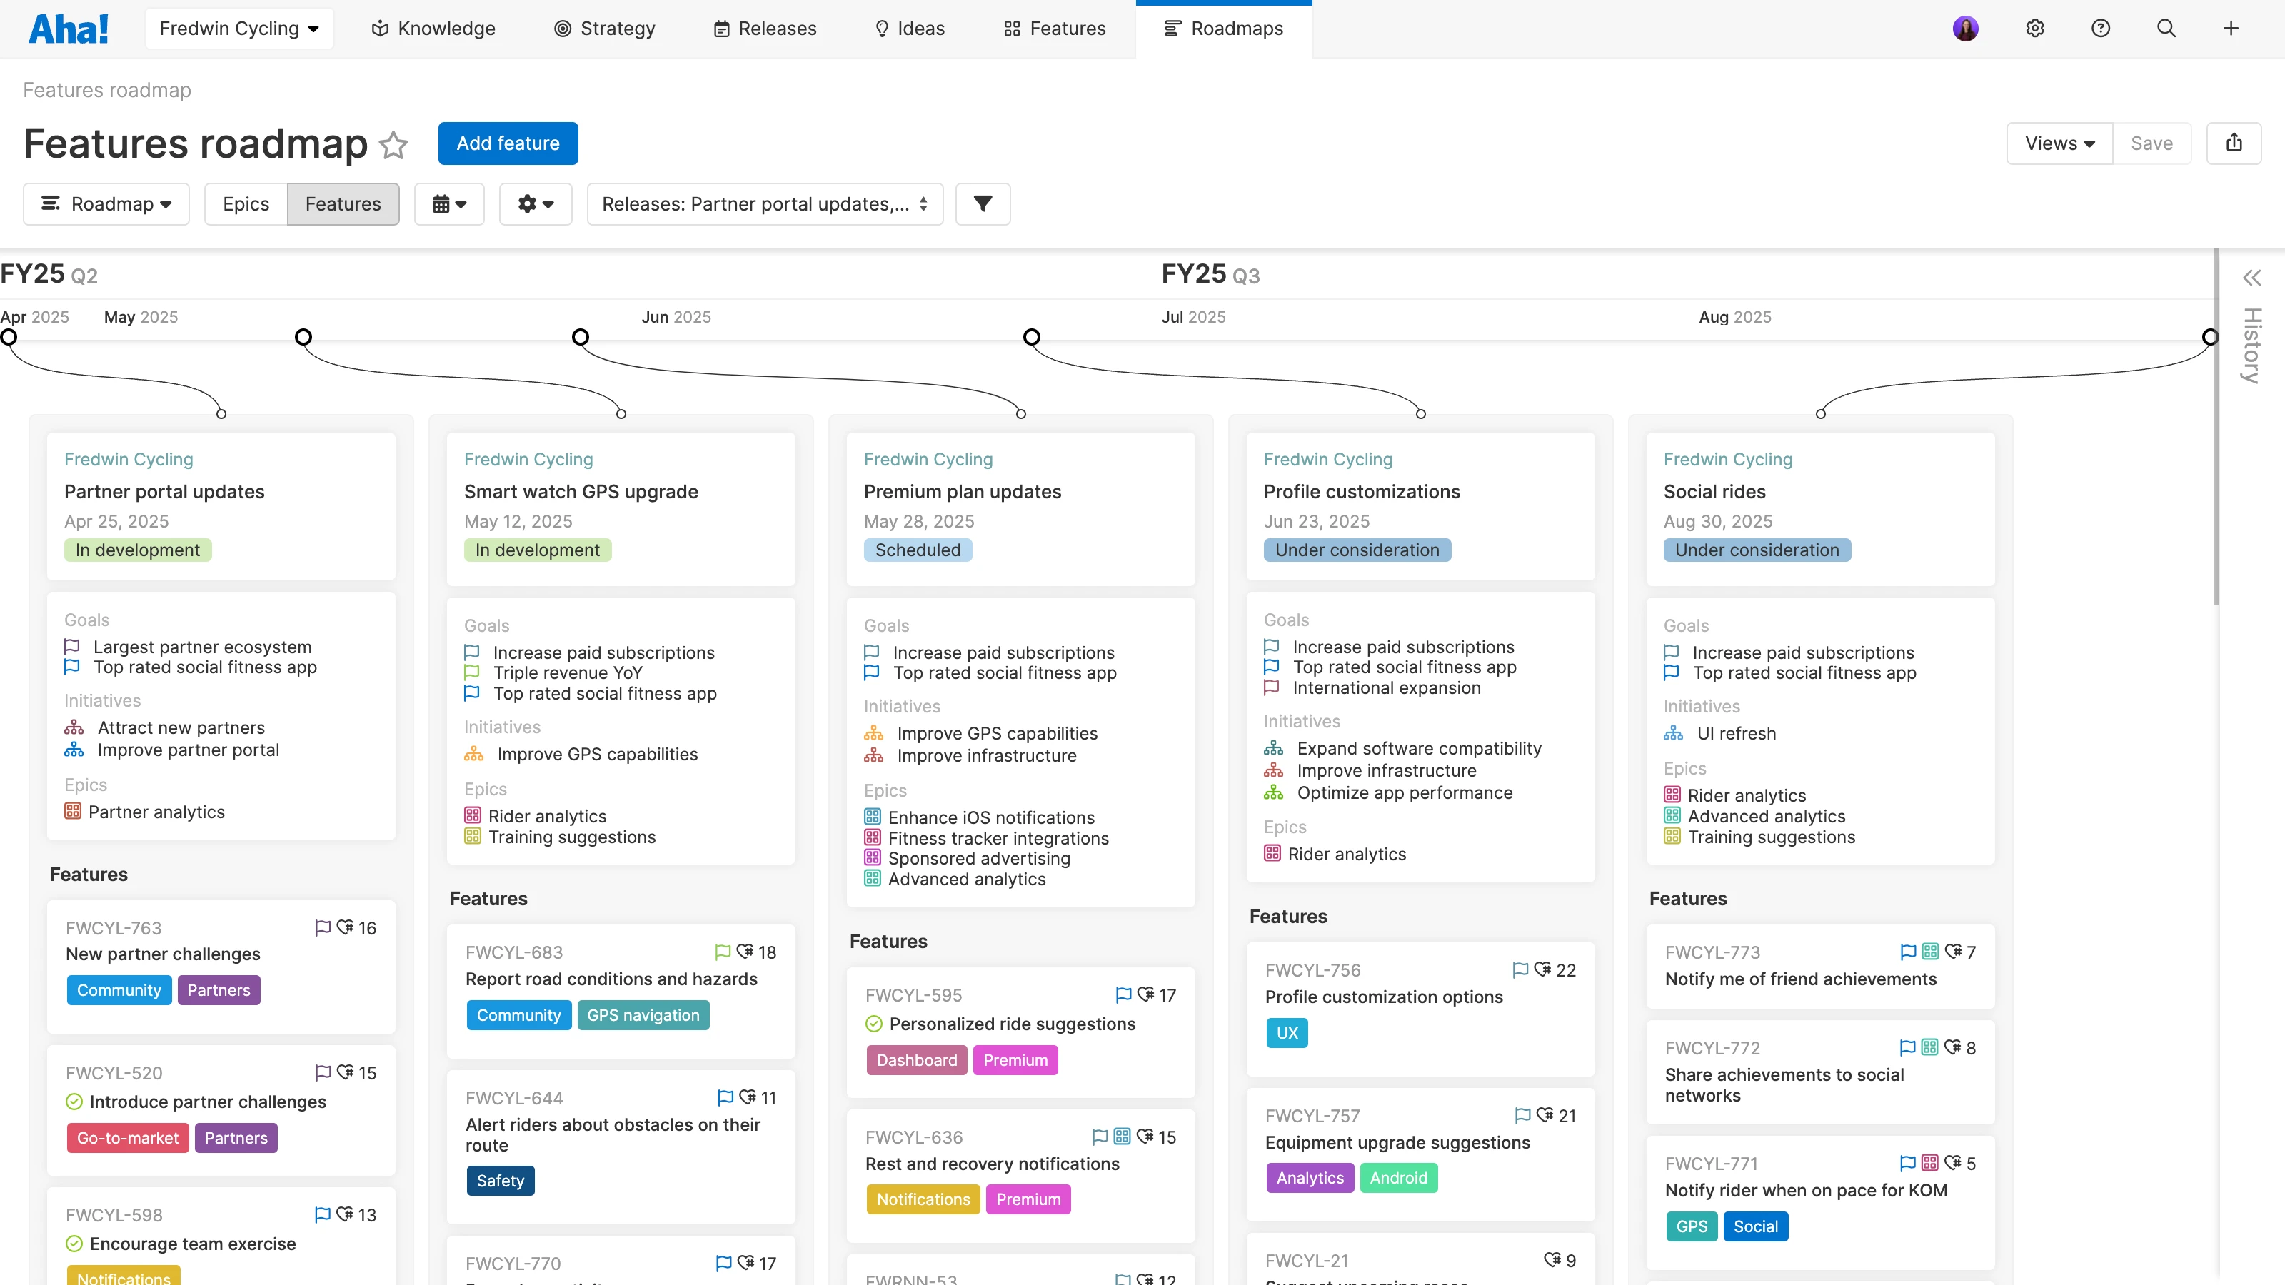Select the Features view toggle
The height and width of the screenshot is (1285, 2285).
pos(343,204)
